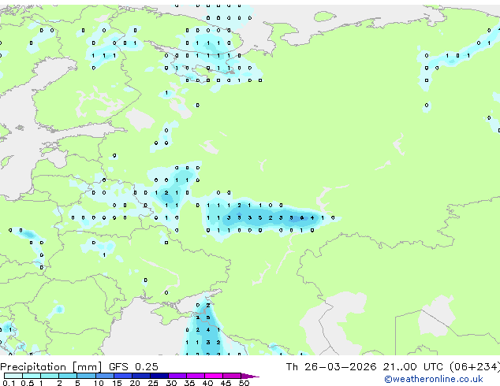Click the "20" legend scale label
The image size is (500, 386).
click(135, 383)
